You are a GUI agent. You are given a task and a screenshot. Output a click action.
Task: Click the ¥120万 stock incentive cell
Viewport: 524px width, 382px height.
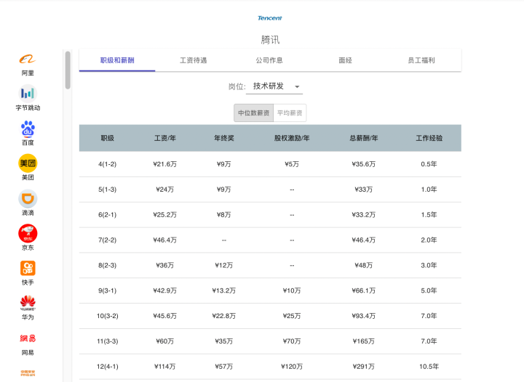point(292,366)
